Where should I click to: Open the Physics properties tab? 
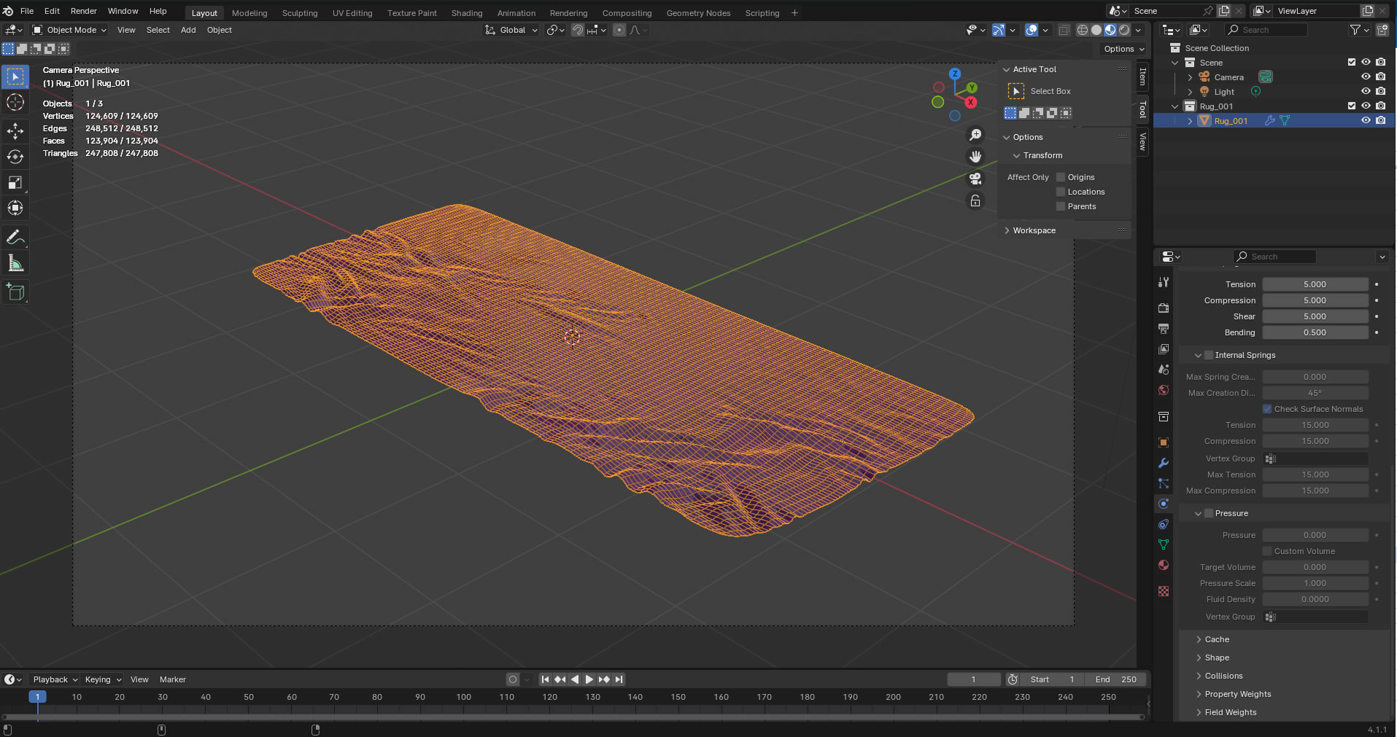[1164, 504]
